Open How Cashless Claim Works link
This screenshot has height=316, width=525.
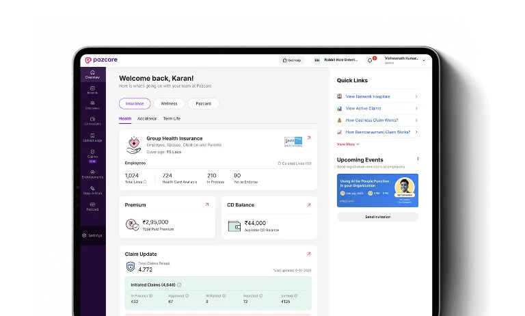[372, 120]
